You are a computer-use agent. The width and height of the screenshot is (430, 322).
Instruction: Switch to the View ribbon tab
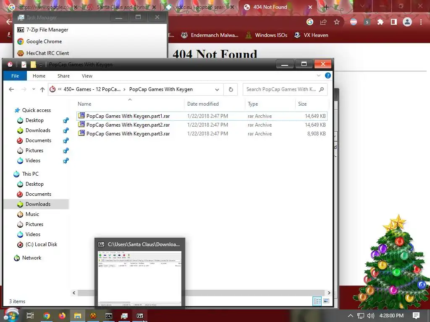[x=87, y=76]
